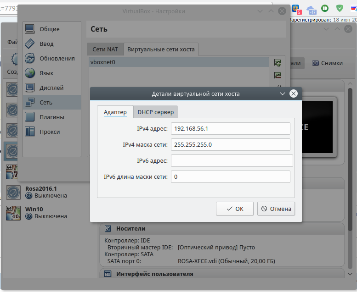Click the Зарегистрирован date text in browser
This screenshot has width=357, height=292.
tap(323, 20)
